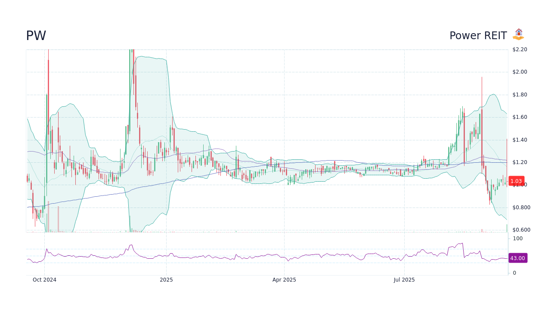
Task: Select the red 1.03 current price marker
Action: [x=516, y=181]
